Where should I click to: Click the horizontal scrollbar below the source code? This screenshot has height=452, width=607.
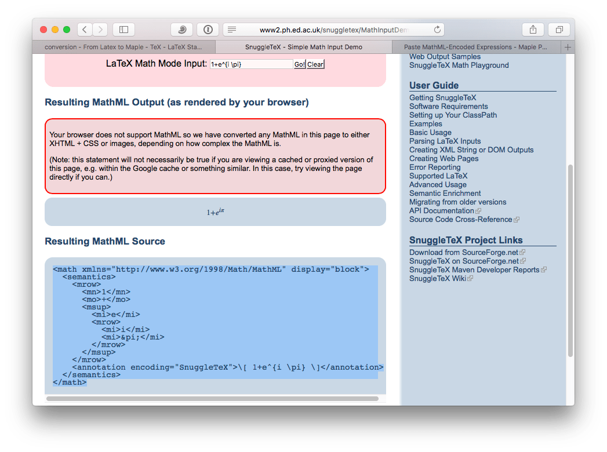215,399
